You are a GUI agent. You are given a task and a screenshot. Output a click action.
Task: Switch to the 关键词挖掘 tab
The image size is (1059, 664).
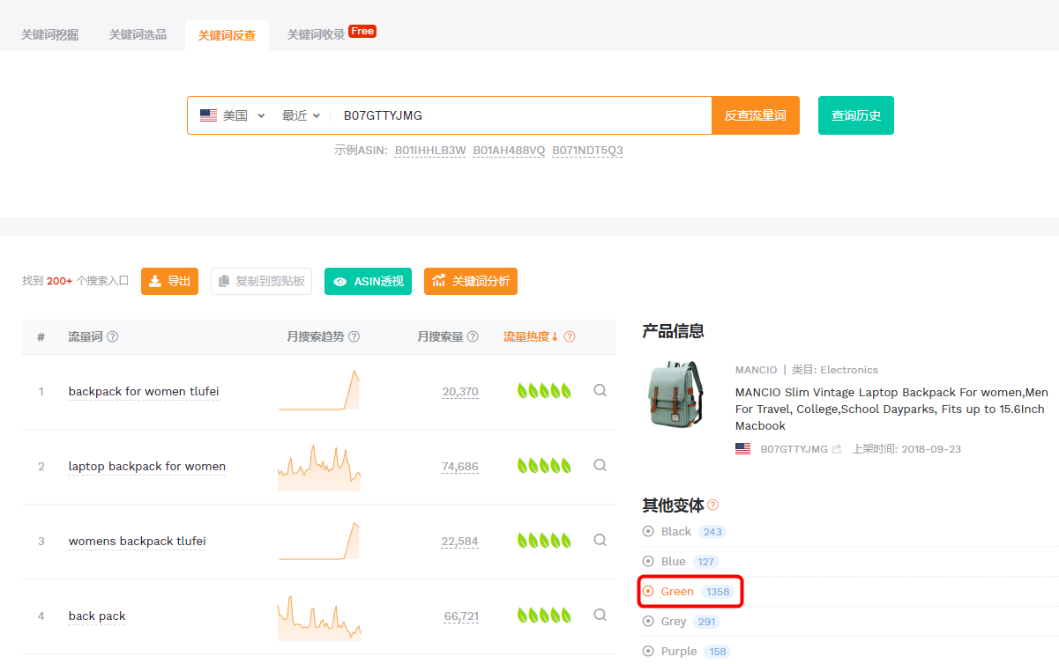coord(50,35)
